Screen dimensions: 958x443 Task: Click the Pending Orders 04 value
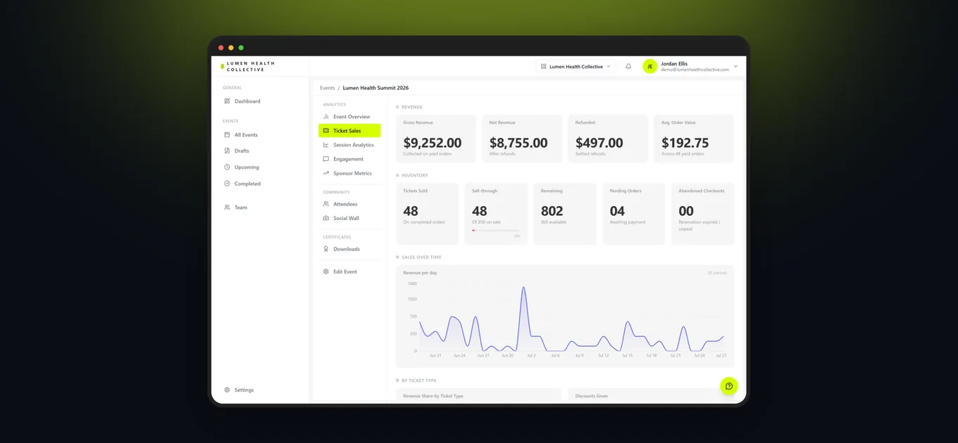click(x=617, y=211)
